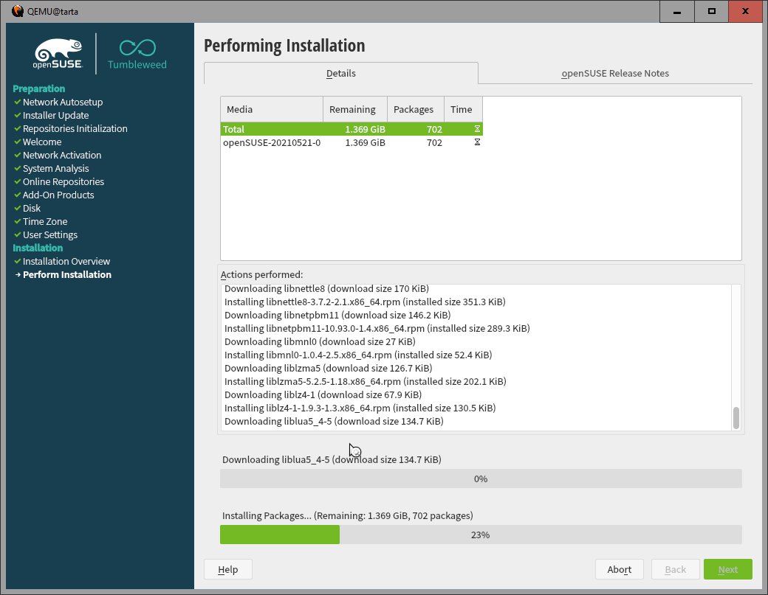Click the actions log scrollbar handle

(x=736, y=417)
